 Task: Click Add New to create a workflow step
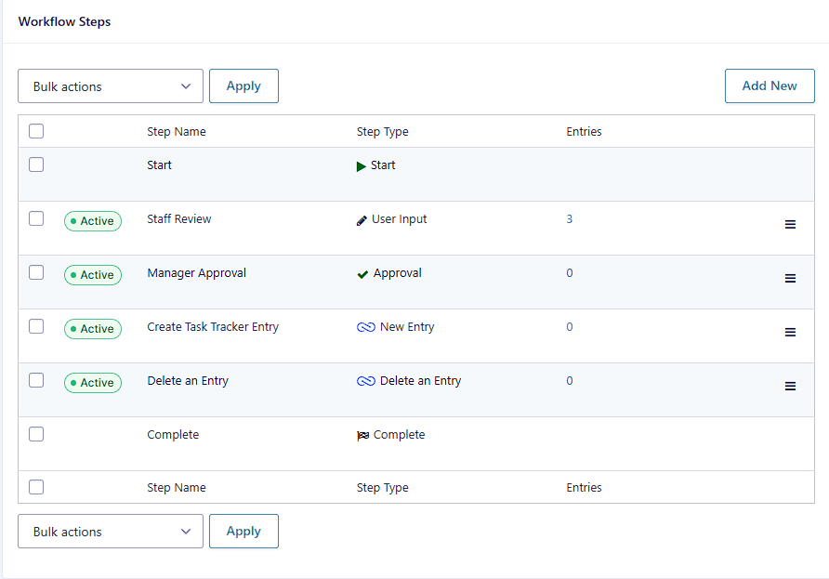tap(770, 86)
